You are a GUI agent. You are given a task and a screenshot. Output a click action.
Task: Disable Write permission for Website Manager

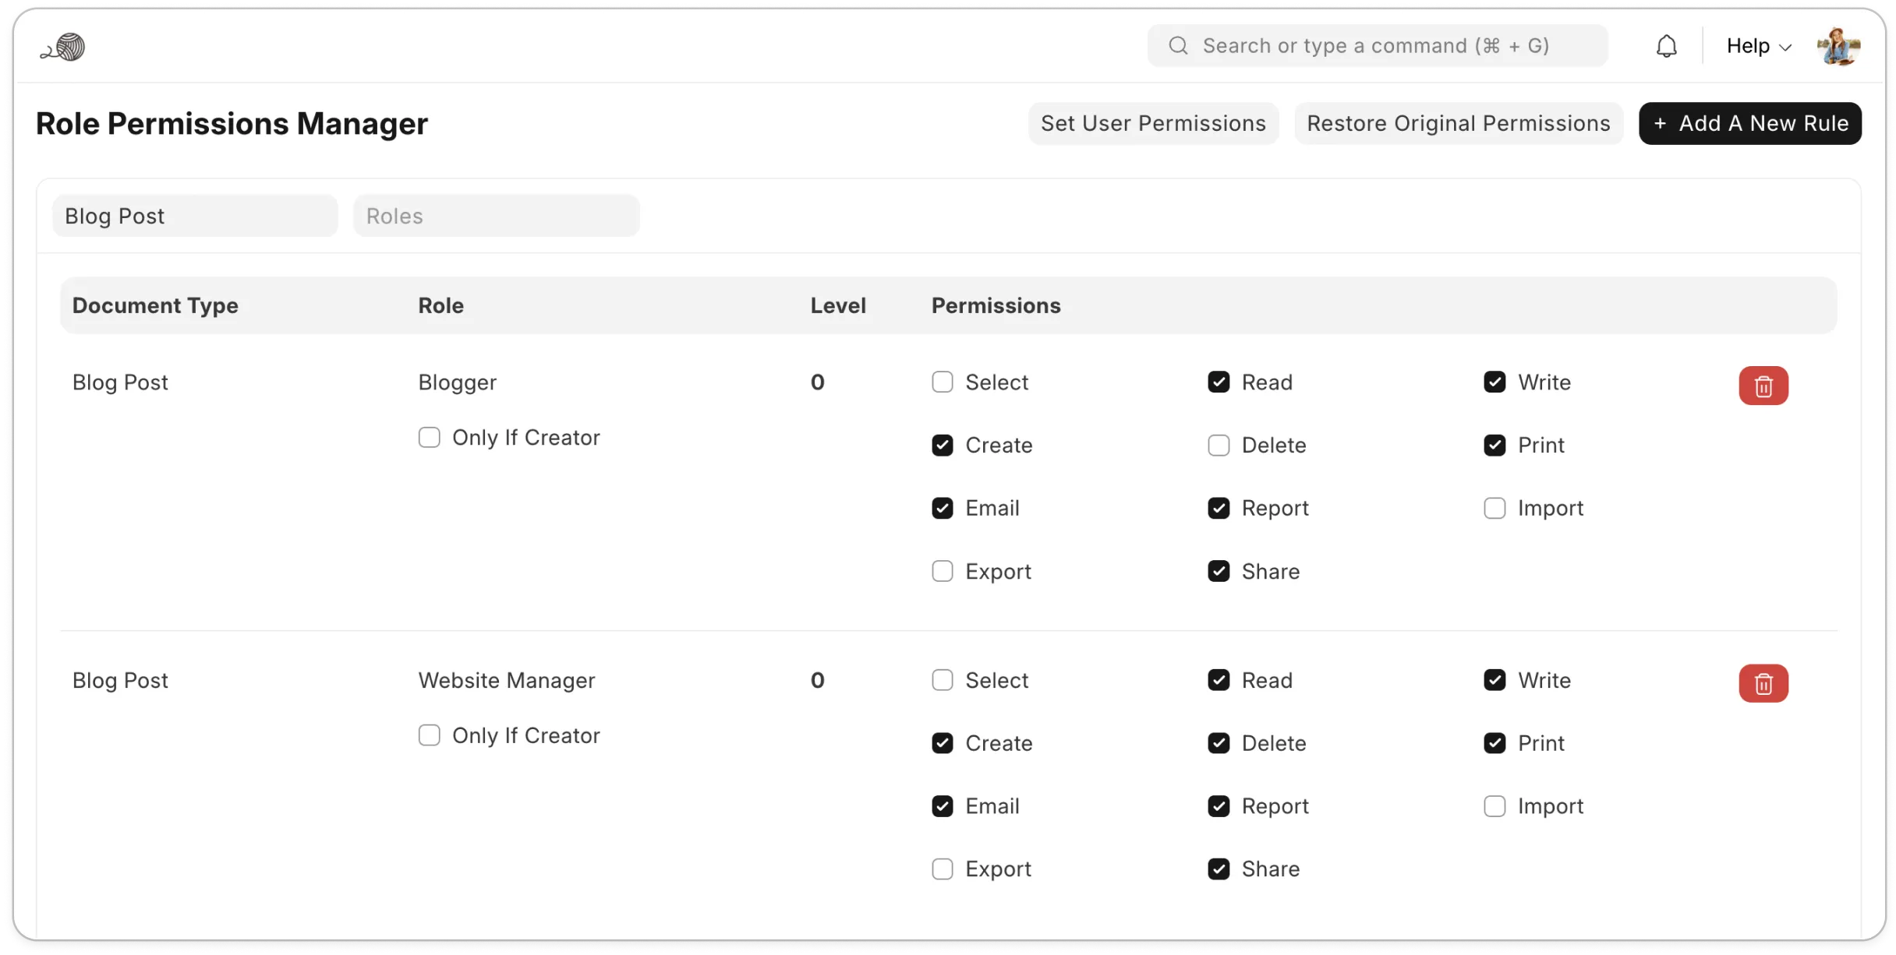(x=1494, y=680)
